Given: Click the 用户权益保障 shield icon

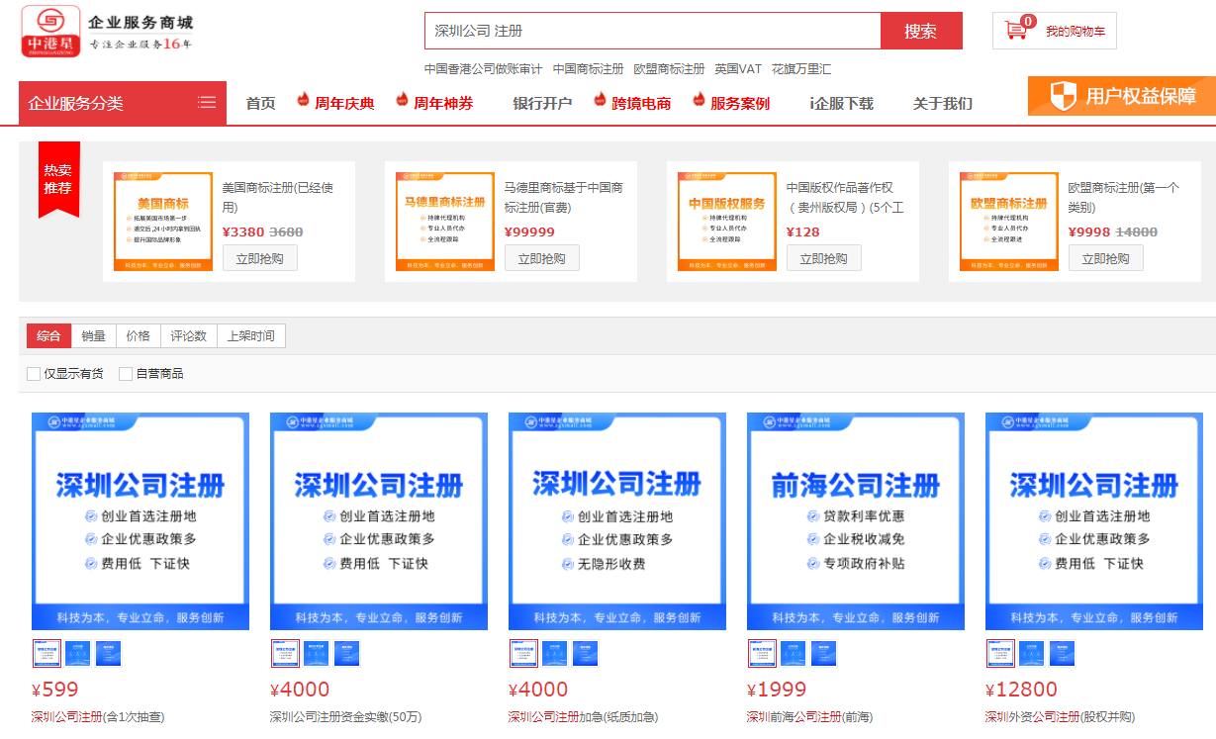Looking at the screenshot, I should click(1064, 96).
